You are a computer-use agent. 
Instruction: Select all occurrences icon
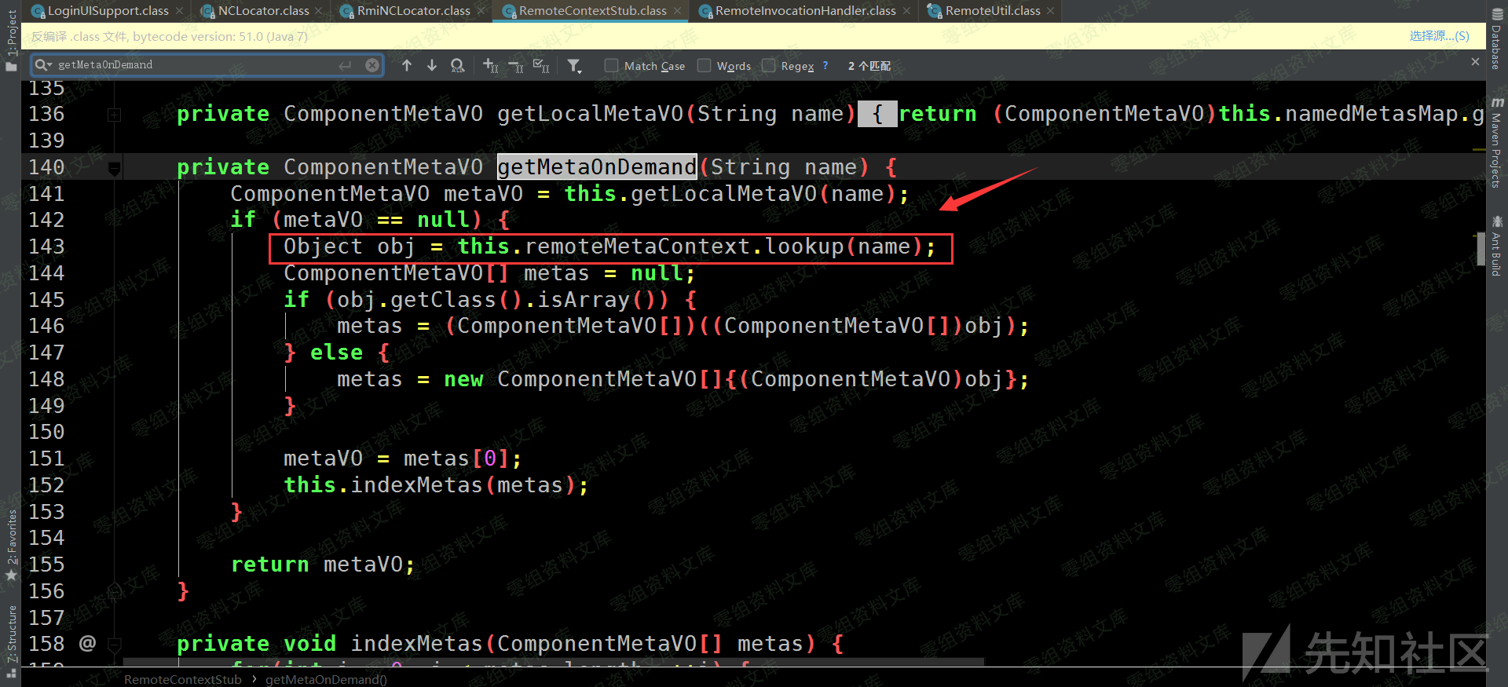tap(541, 66)
